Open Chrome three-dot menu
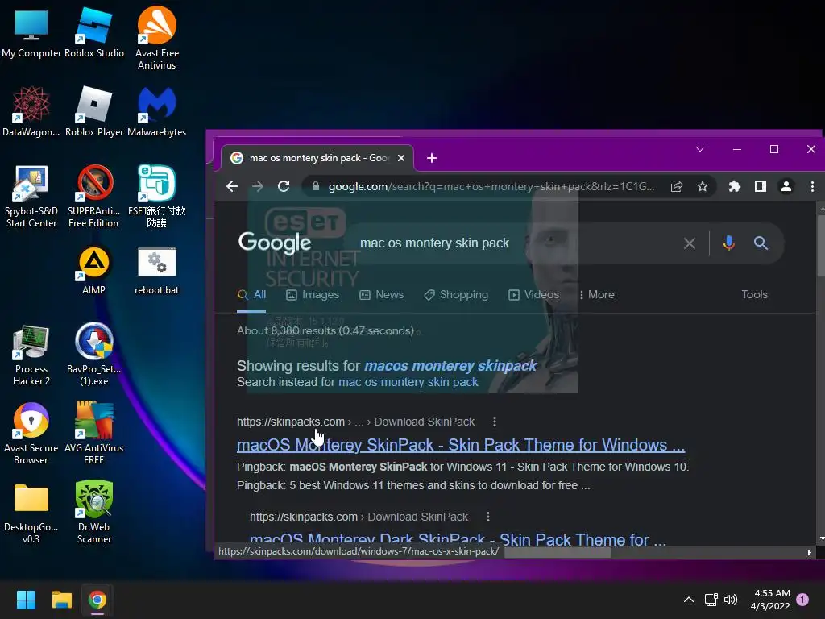 click(812, 186)
